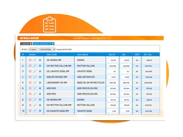The width and height of the screenshot is (183, 137).
Task: Click item code LBOSN150RC-CG-RM
Action: pyautogui.click(x=57, y=83)
